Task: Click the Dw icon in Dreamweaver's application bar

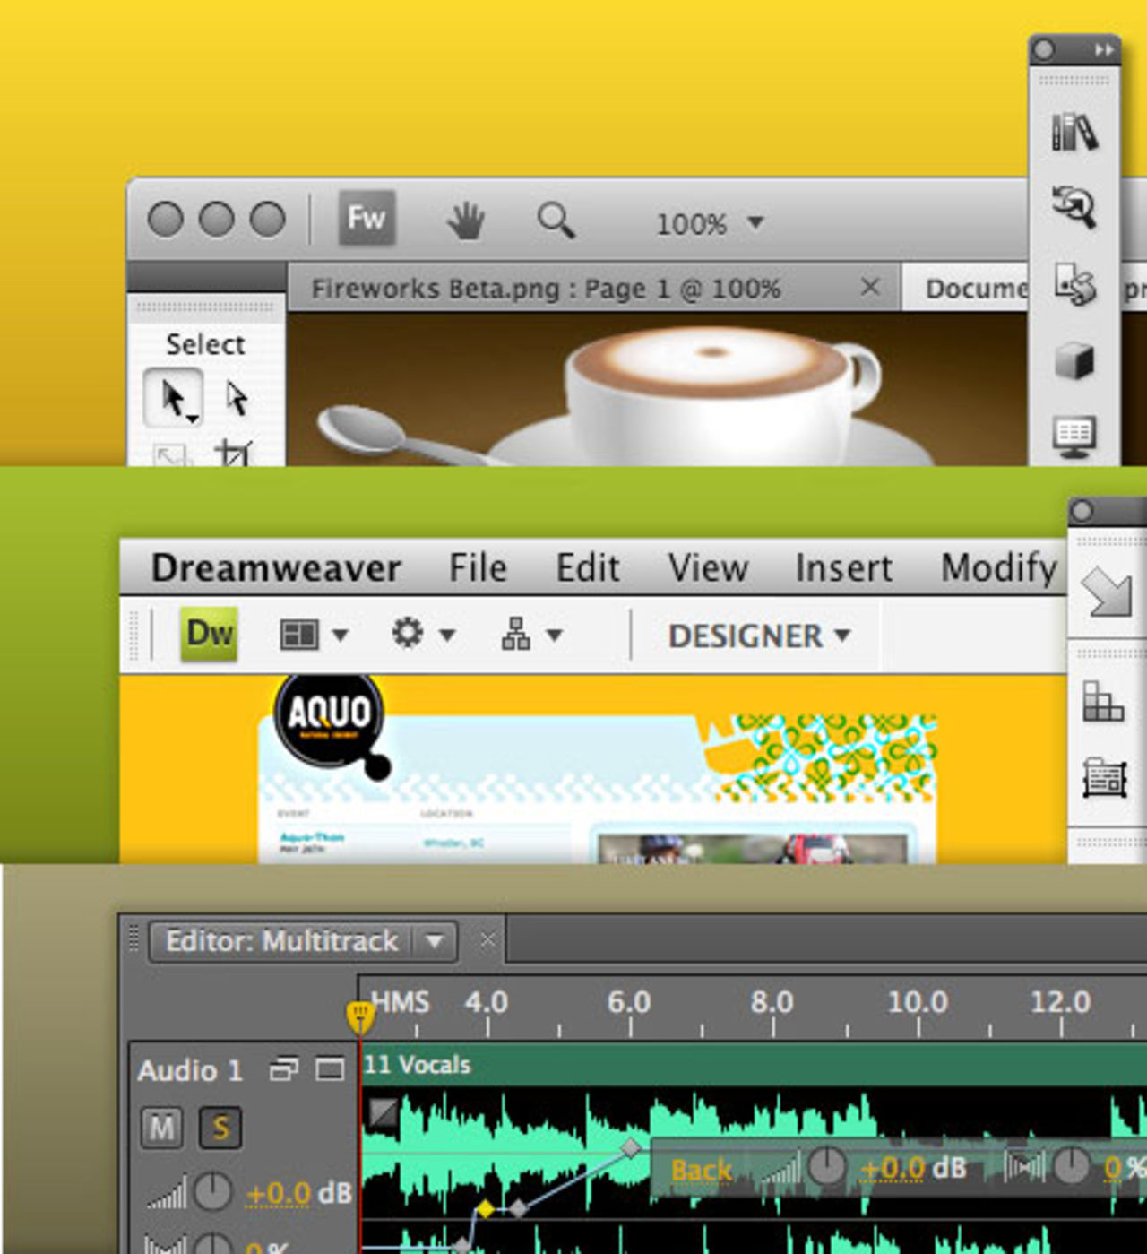Action: [x=207, y=634]
